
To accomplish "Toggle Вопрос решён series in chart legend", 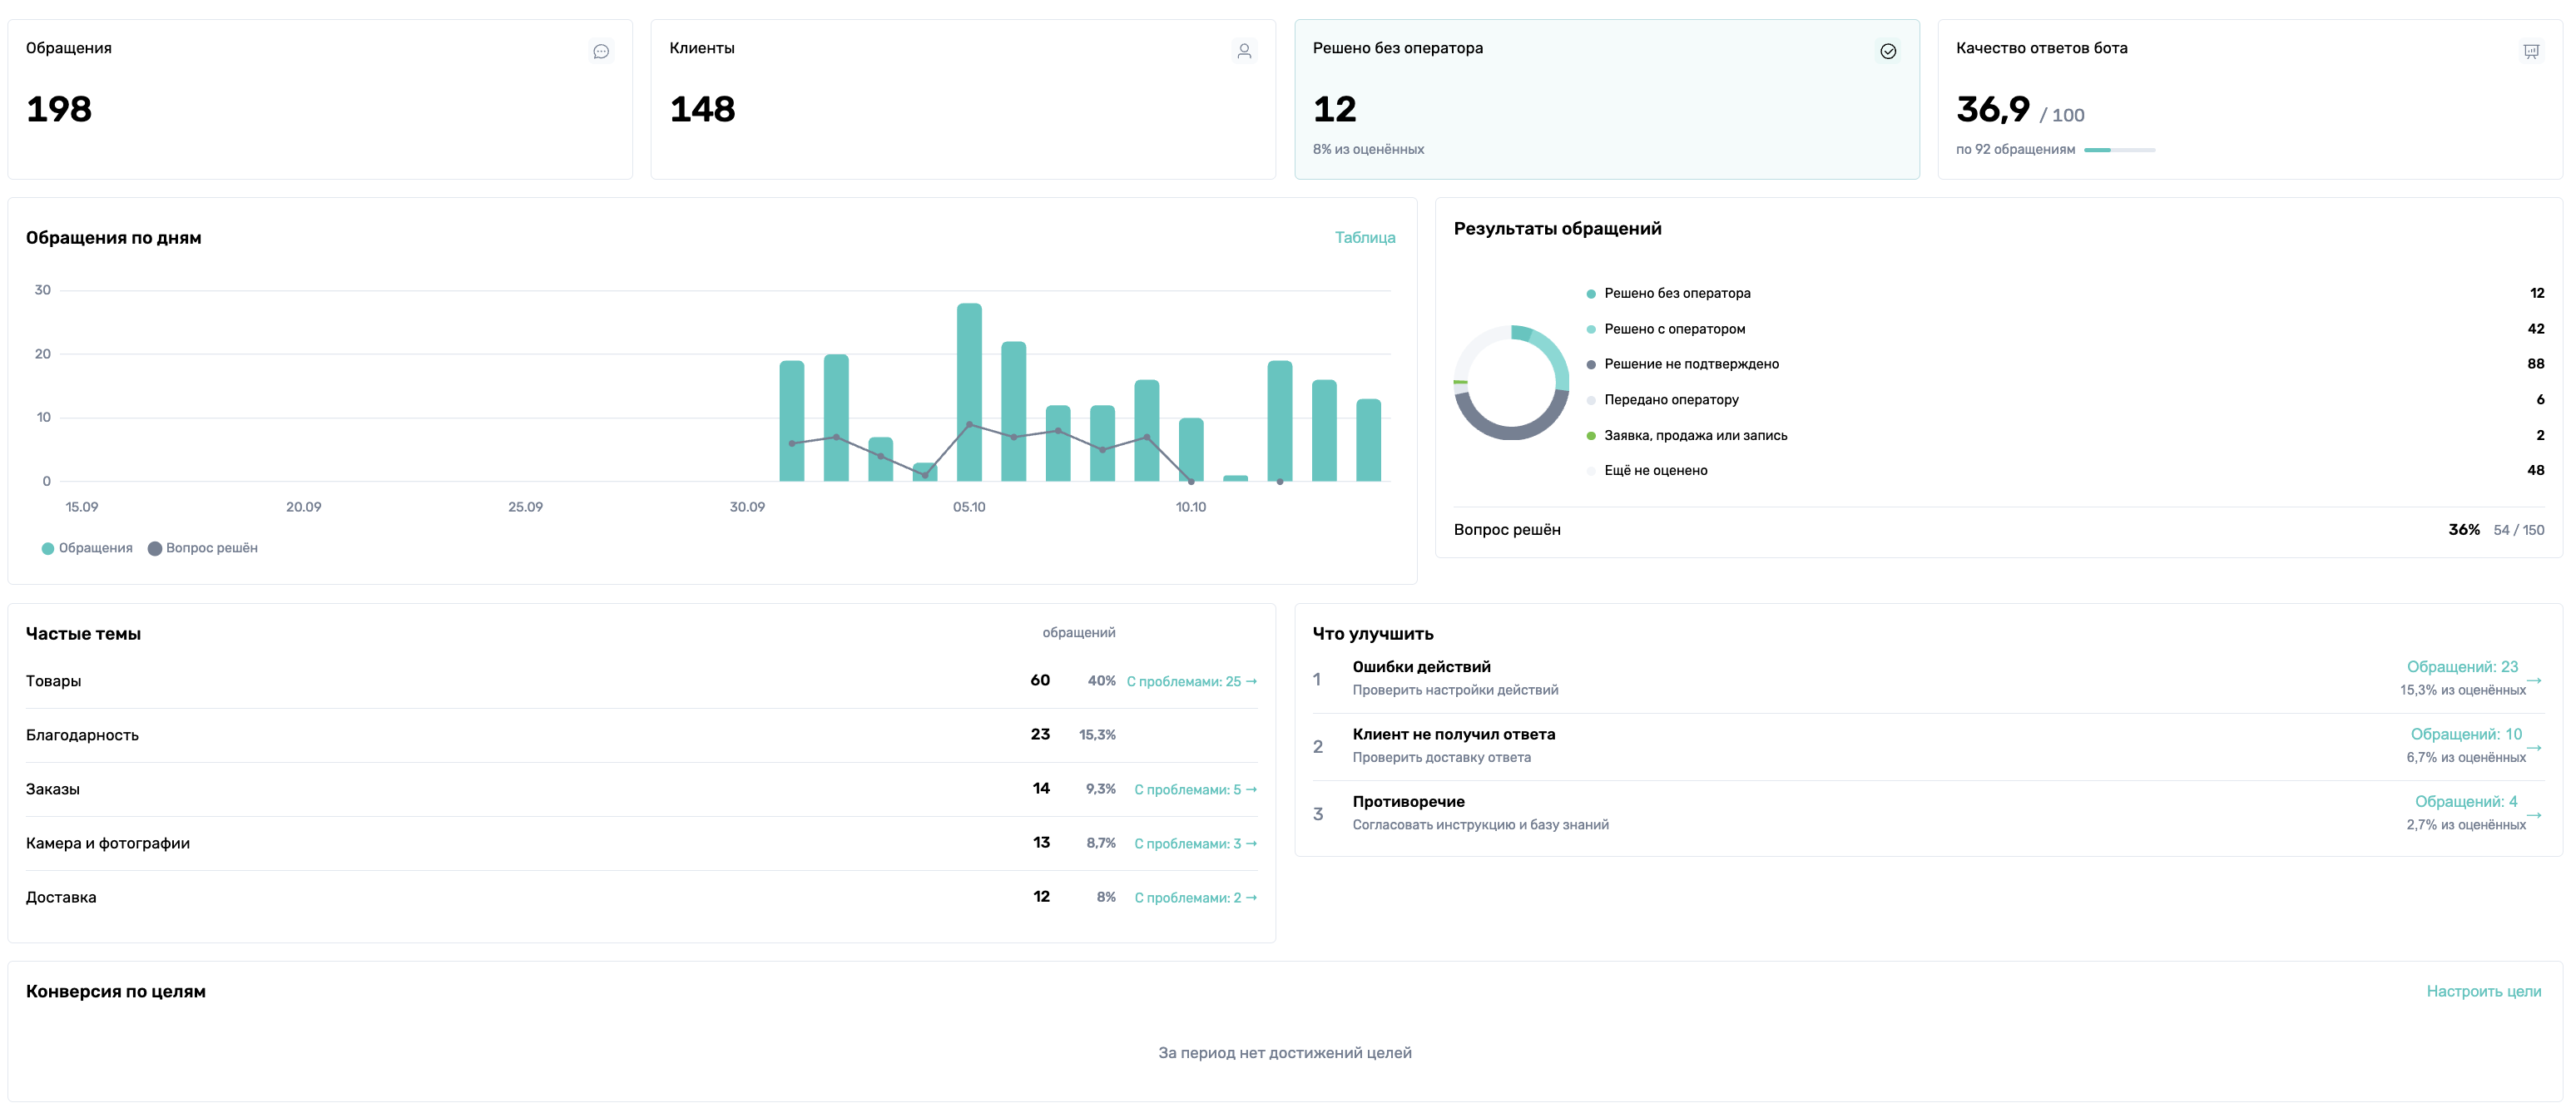I will [203, 548].
